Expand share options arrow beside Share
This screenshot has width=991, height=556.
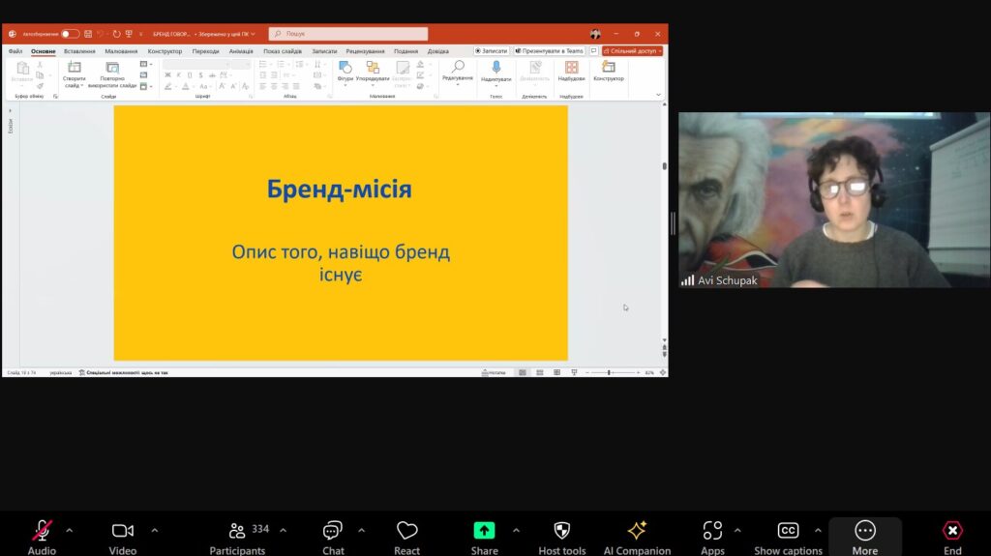click(516, 530)
